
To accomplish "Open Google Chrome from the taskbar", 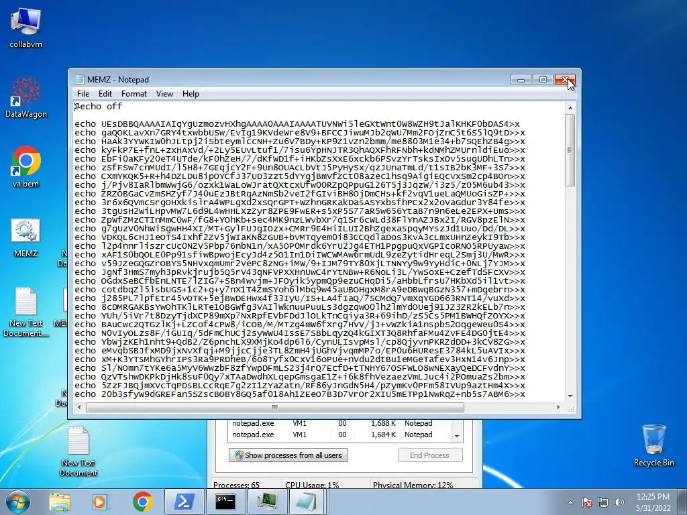I will [x=142, y=502].
